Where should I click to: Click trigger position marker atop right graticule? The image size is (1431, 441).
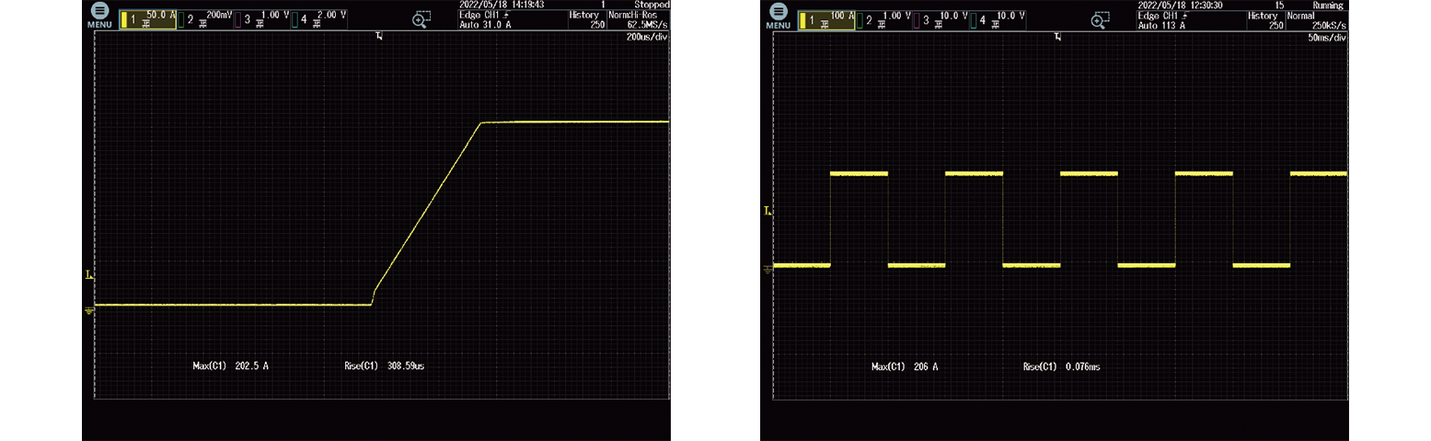1058,36
